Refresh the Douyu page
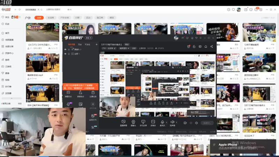 (x=20, y=10)
